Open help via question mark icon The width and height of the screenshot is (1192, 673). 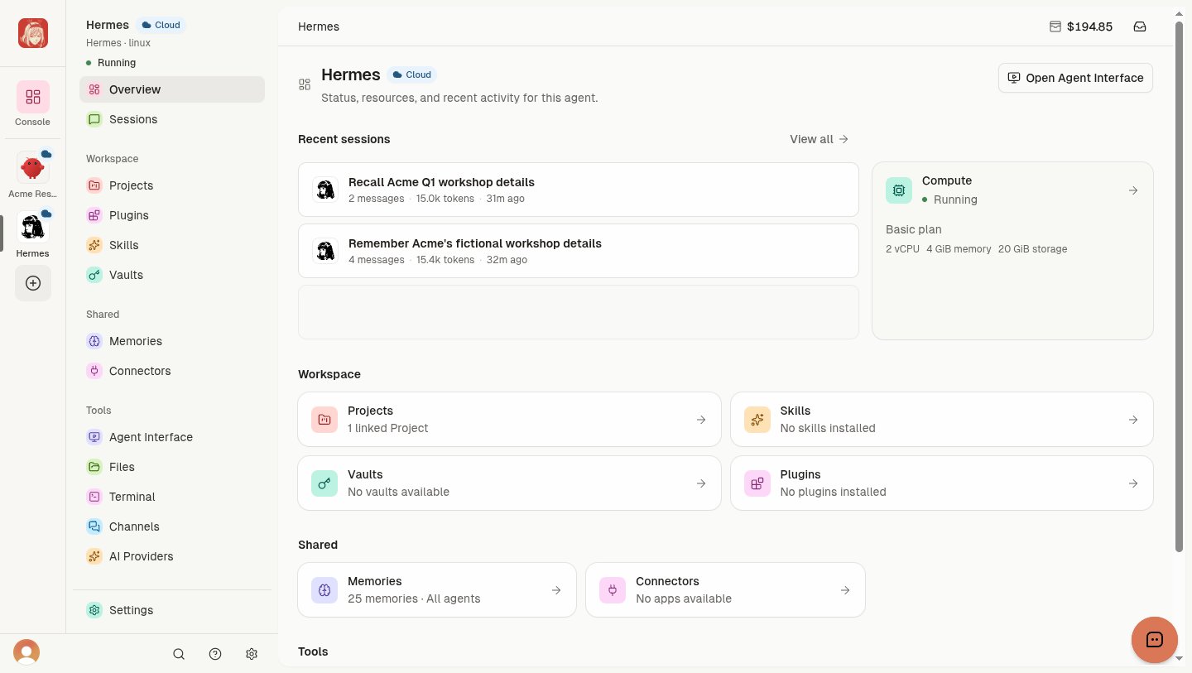[x=215, y=654]
